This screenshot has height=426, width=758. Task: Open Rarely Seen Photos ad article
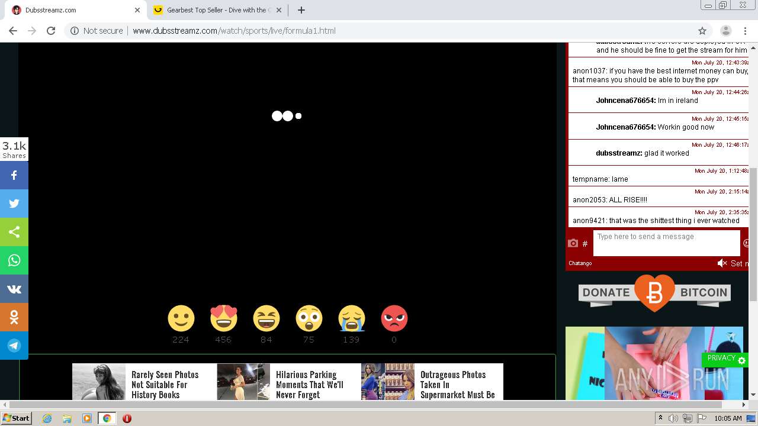point(165,385)
